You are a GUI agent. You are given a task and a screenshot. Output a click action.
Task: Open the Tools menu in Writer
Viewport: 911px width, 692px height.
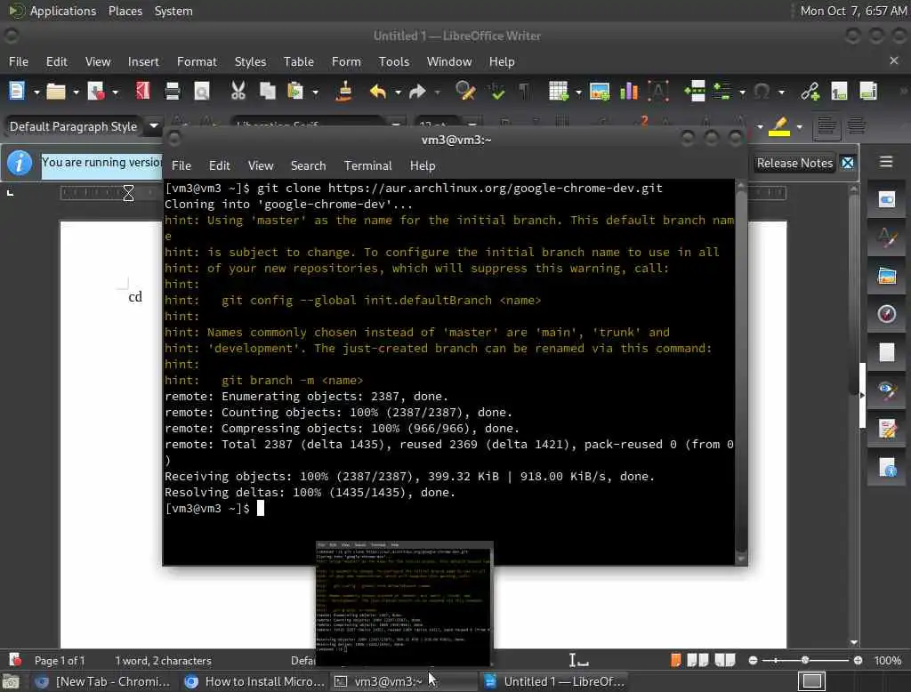(x=394, y=61)
